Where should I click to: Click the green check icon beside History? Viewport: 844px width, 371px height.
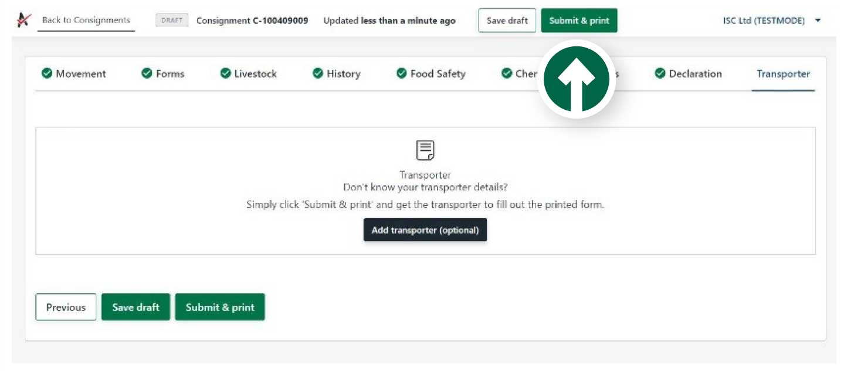coord(318,73)
